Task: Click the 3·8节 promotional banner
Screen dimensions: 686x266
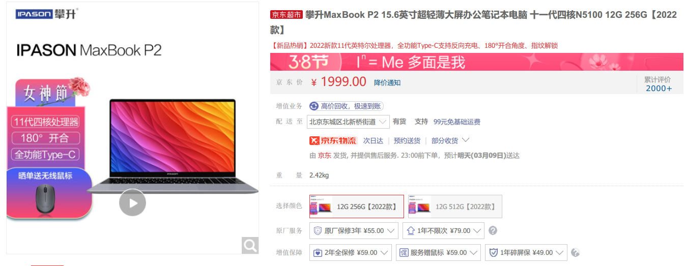Action: coord(477,62)
